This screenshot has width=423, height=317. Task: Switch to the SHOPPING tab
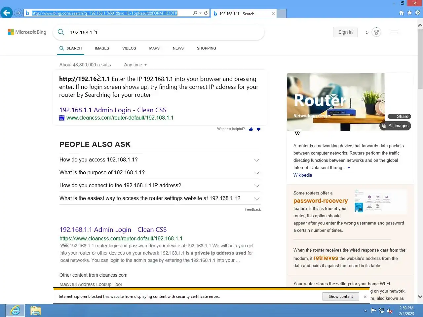pos(207,48)
